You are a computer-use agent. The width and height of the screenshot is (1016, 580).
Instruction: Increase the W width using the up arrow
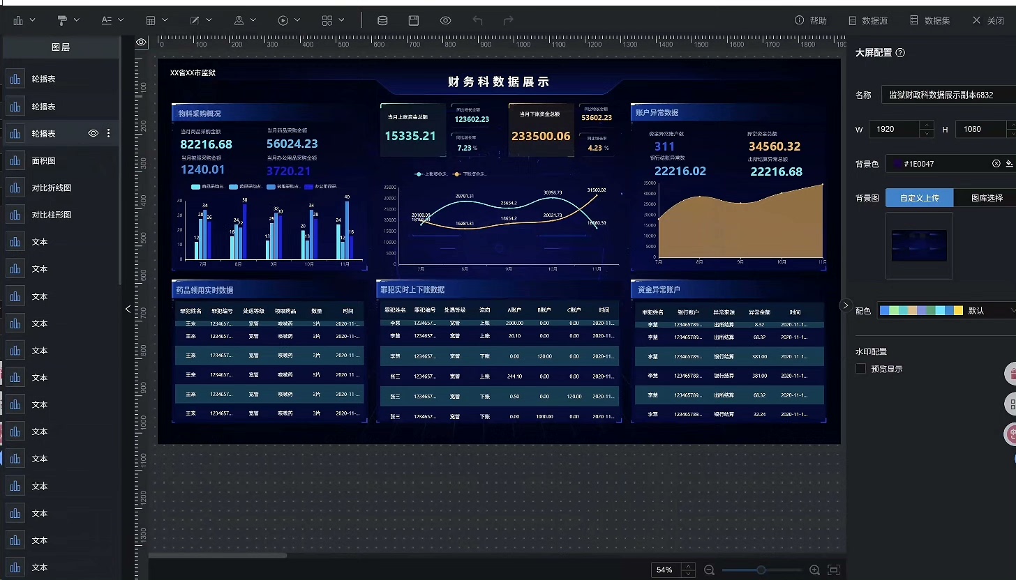[927, 125]
